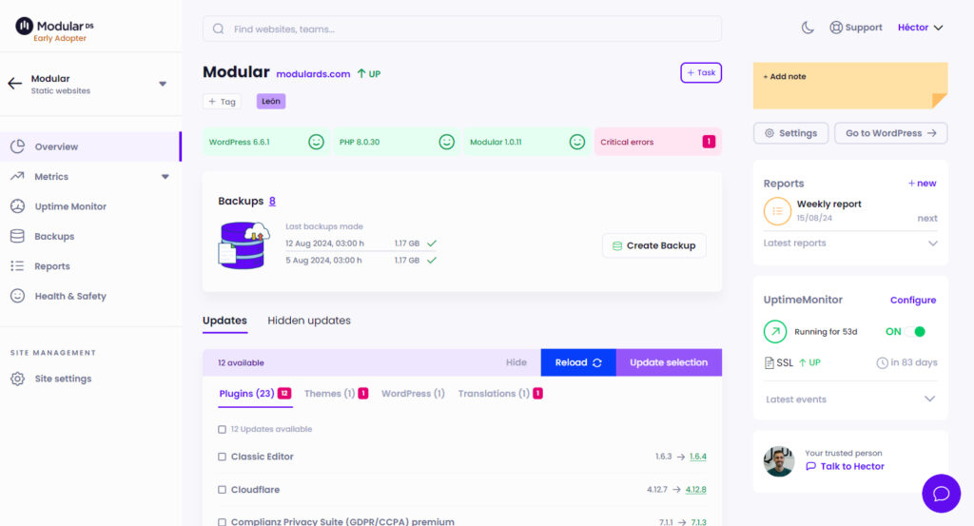Open Site settings gear in sidebar
The width and height of the screenshot is (974, 526).
(17, 379)
